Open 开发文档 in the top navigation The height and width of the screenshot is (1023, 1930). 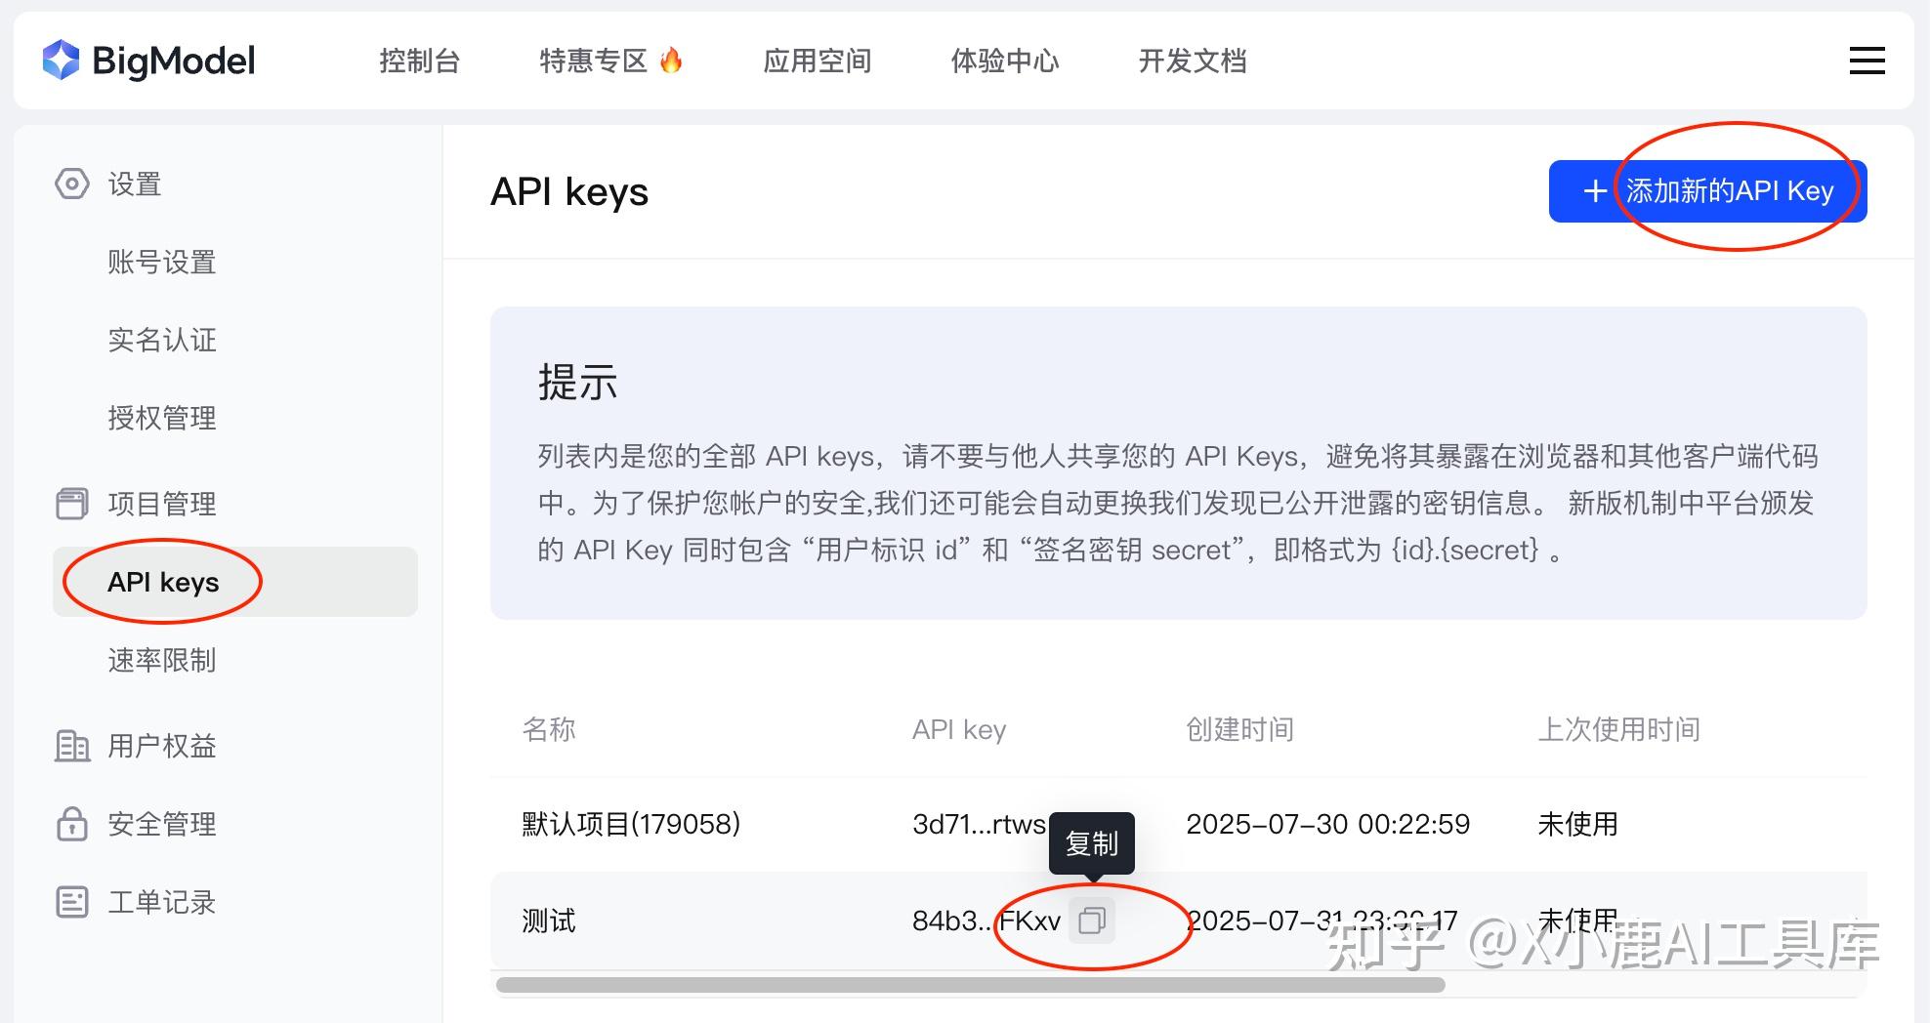1193,61
